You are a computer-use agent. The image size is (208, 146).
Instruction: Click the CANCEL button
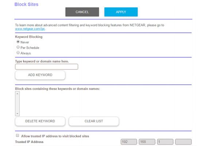pyautogui.click(x=82, y=12)
